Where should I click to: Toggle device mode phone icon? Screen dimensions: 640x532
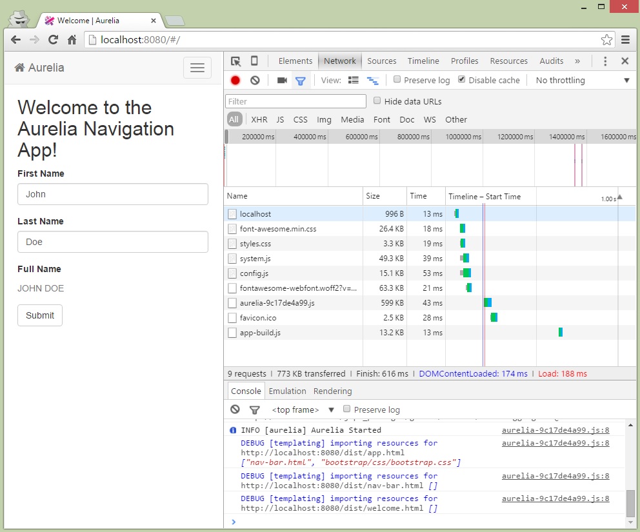click(254, 61)
